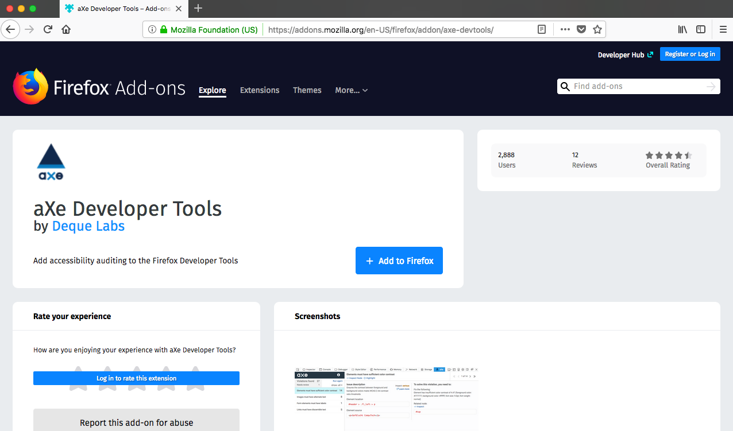Save page to Pocket icon
Viewport: 733px width, 431px height.
(x=581, y=29)
